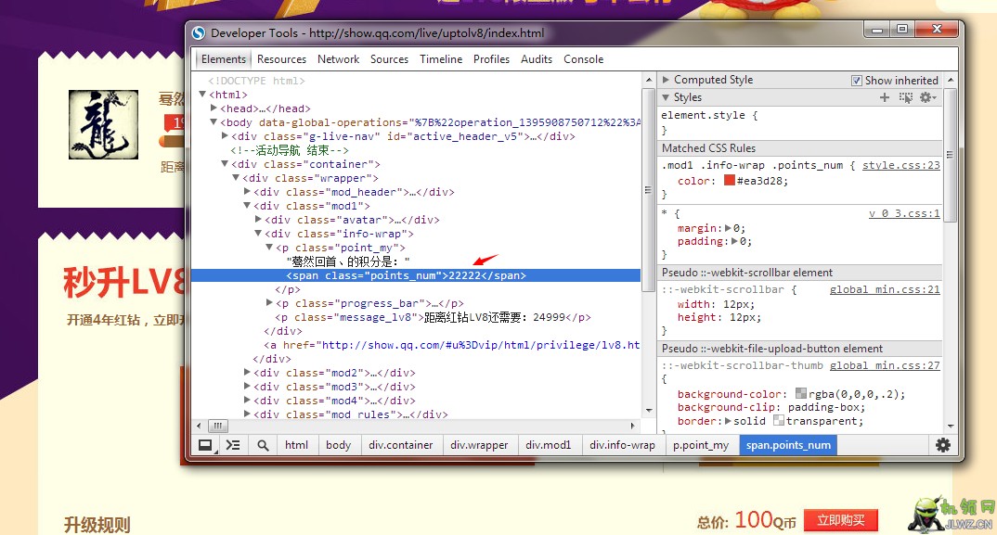
Task: Click the horizontal scrollbar thumb in DOM panel
Action: 217,426
